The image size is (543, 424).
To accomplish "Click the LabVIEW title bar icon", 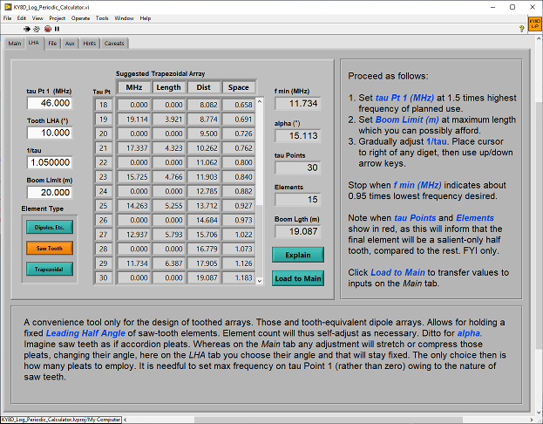I will coord(8,7).
